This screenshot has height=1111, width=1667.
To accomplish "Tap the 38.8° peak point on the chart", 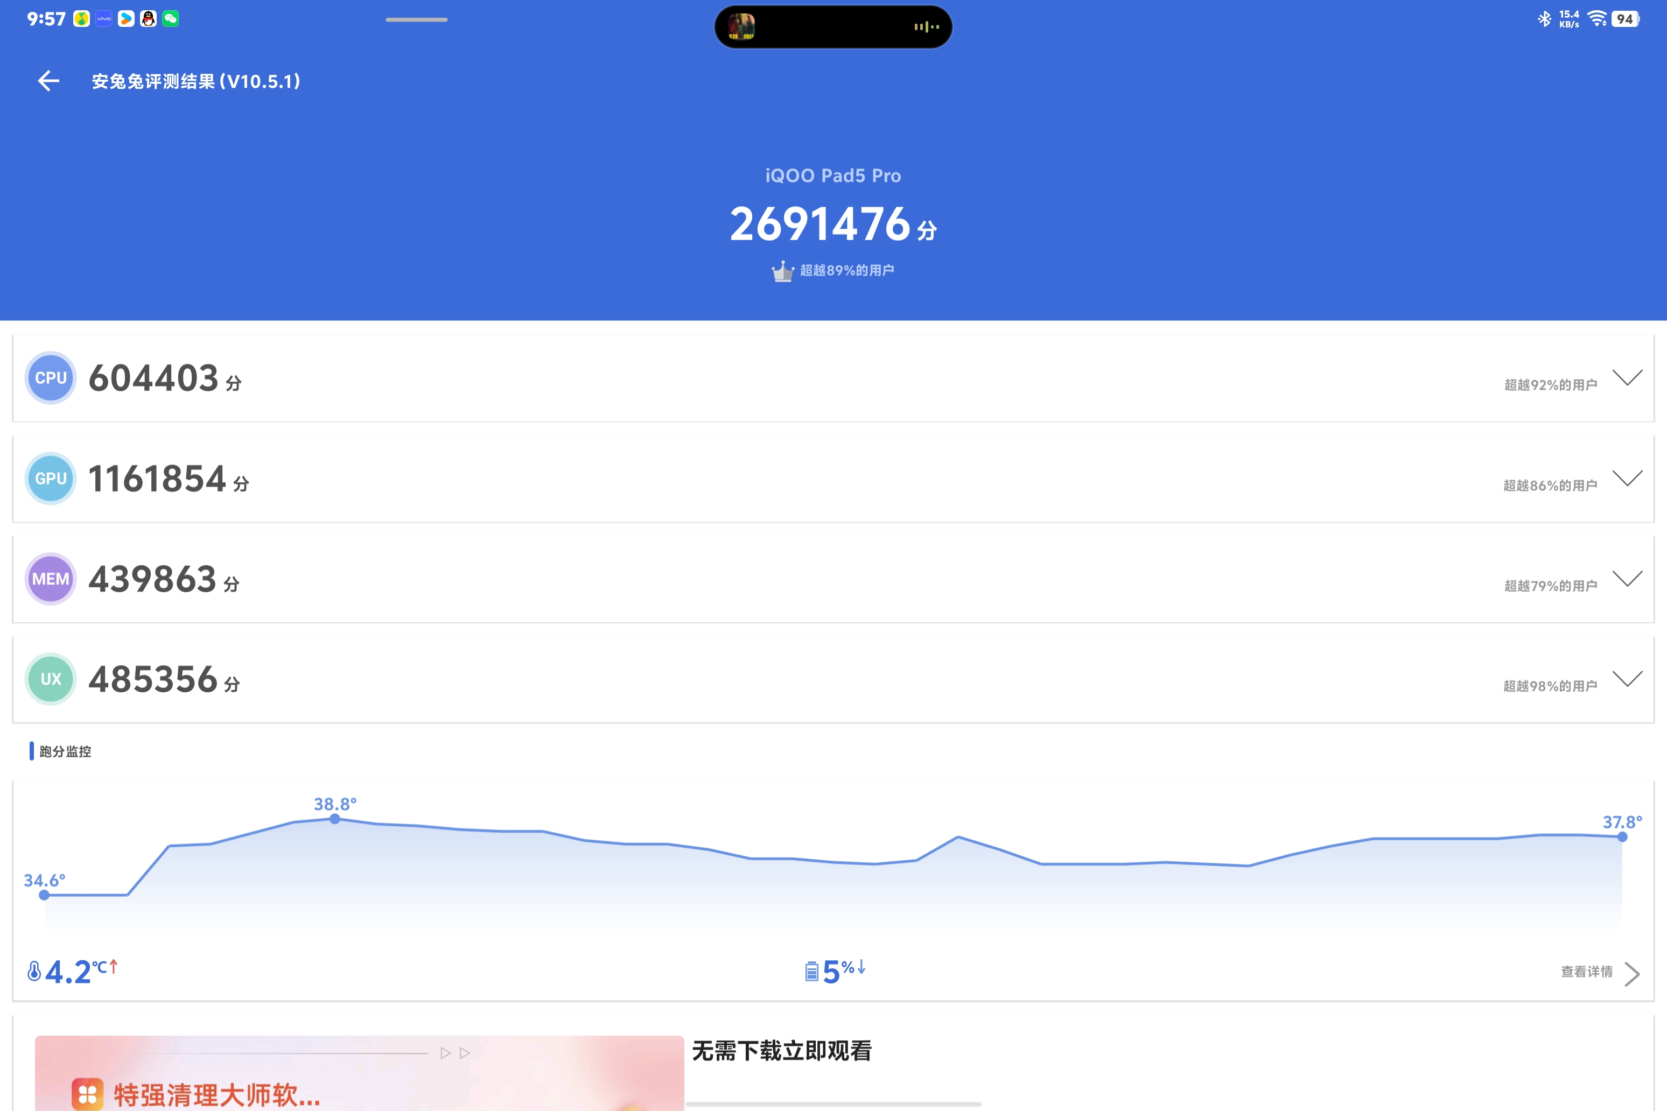I will [334, 818].
